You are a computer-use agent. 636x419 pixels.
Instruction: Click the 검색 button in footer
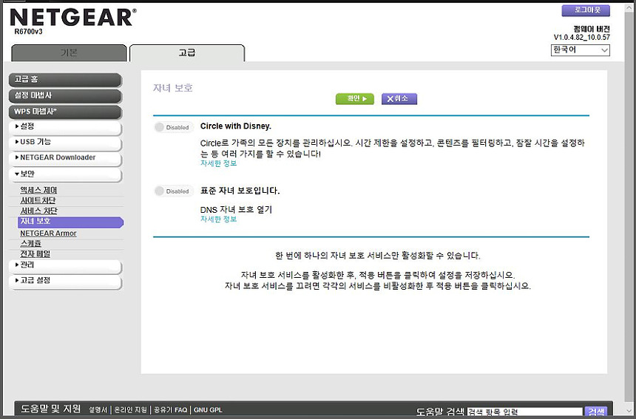(596, 412)
